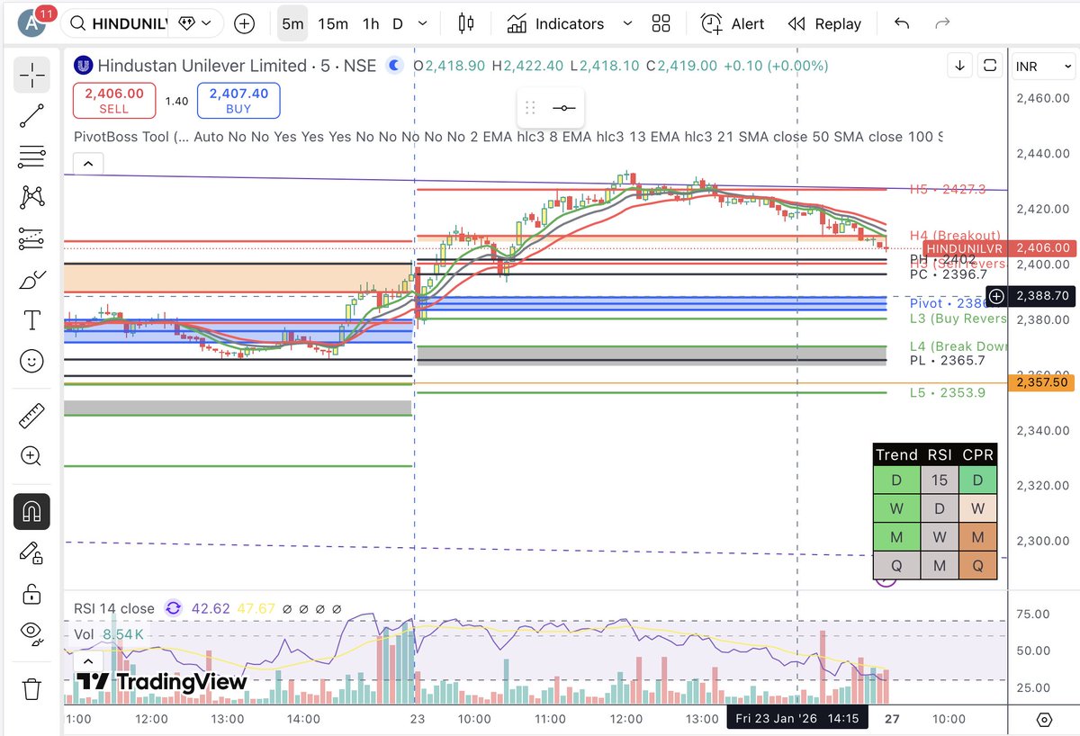The height and width of the screenshot is (736, 1080).
Task: Click the green Trend D cell
Action: pyautogui.click(x=896, y=480)
